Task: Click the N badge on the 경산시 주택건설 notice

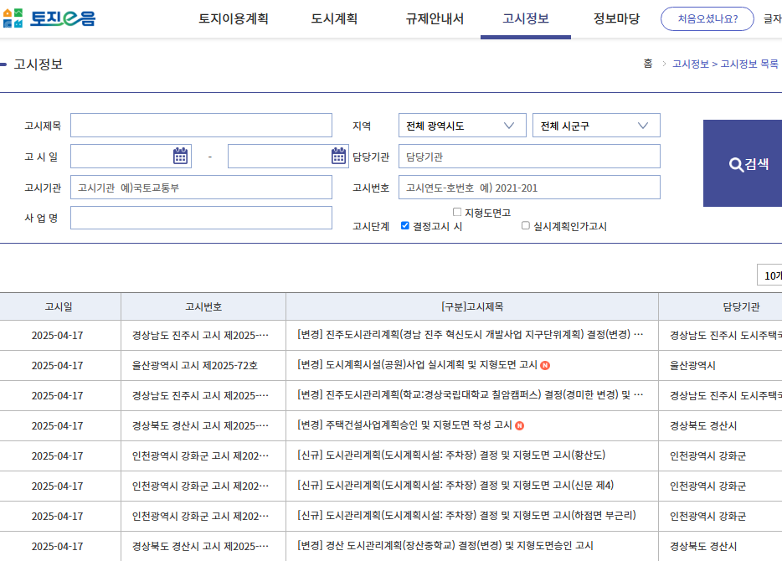Action: coord(519,425)
